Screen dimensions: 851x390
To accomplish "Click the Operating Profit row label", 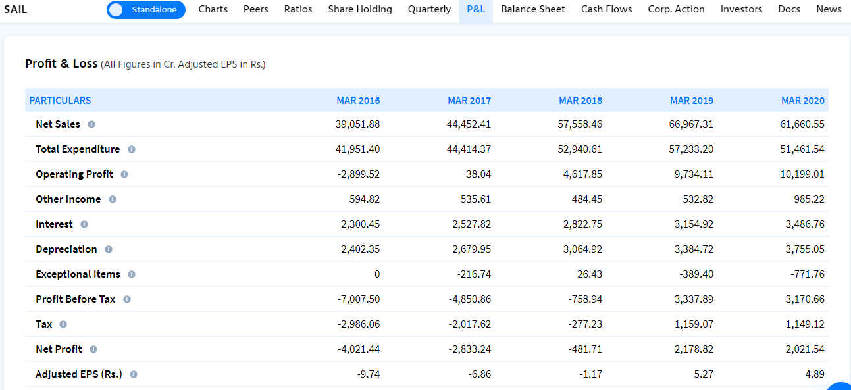I will point(74,174).
